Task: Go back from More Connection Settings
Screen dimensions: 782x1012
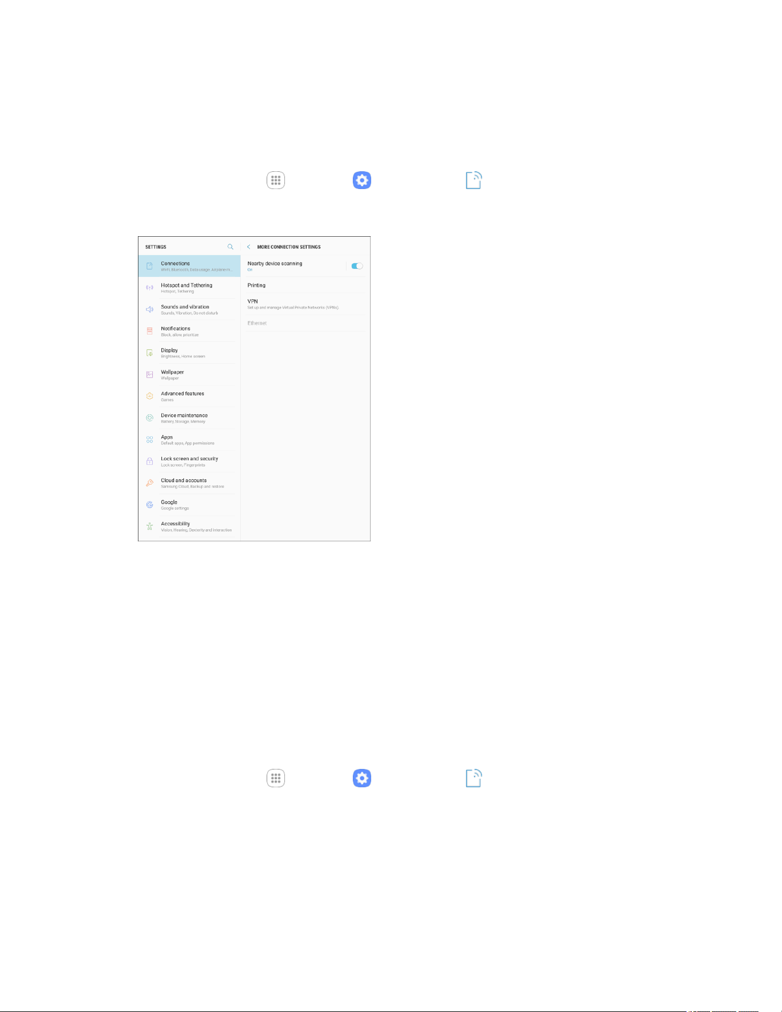Action: [x=249, y=247]
